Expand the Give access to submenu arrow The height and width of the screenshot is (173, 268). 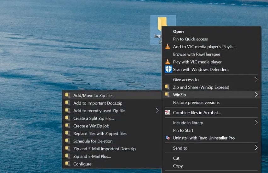pos(256,79)
